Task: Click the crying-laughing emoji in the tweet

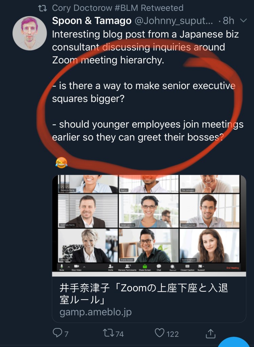Action: pos(61,163)
